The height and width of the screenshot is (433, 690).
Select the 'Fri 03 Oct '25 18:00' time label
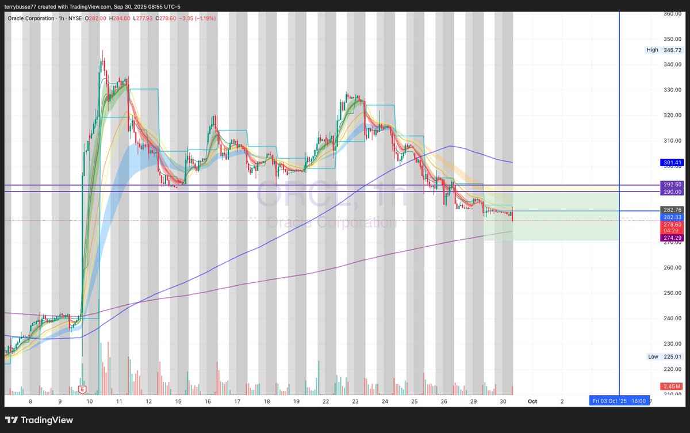619,401
